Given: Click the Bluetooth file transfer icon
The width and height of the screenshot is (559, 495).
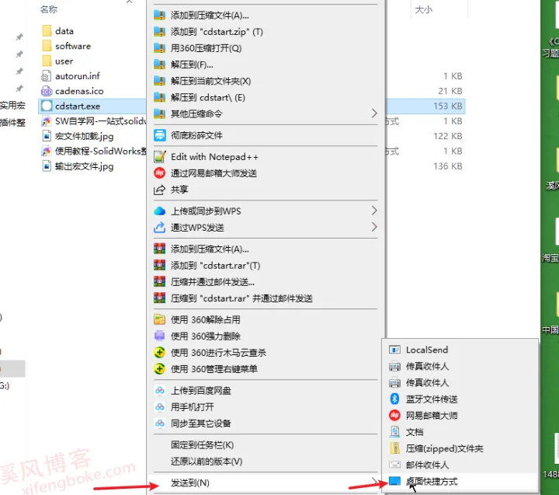Looking at the screenshot, I should point(394,399).
